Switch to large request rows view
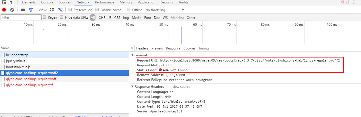 pyautogui.click(x=52, y=10)
